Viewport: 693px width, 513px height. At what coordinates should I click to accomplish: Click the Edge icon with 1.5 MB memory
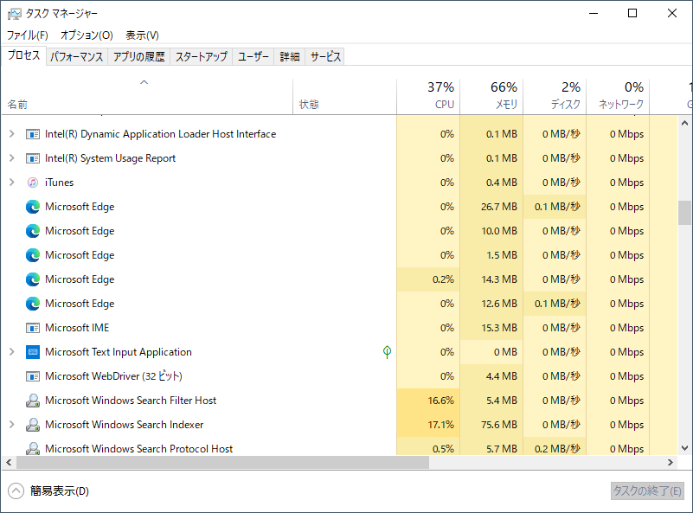tap(33, 255)
